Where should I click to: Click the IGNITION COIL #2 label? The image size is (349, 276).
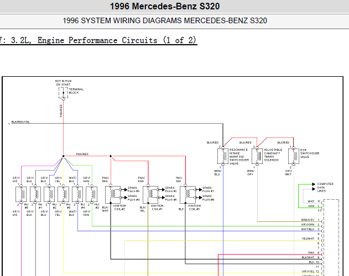119,208
